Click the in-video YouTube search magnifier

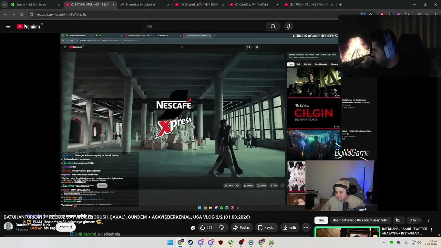(x=249, y=47)
